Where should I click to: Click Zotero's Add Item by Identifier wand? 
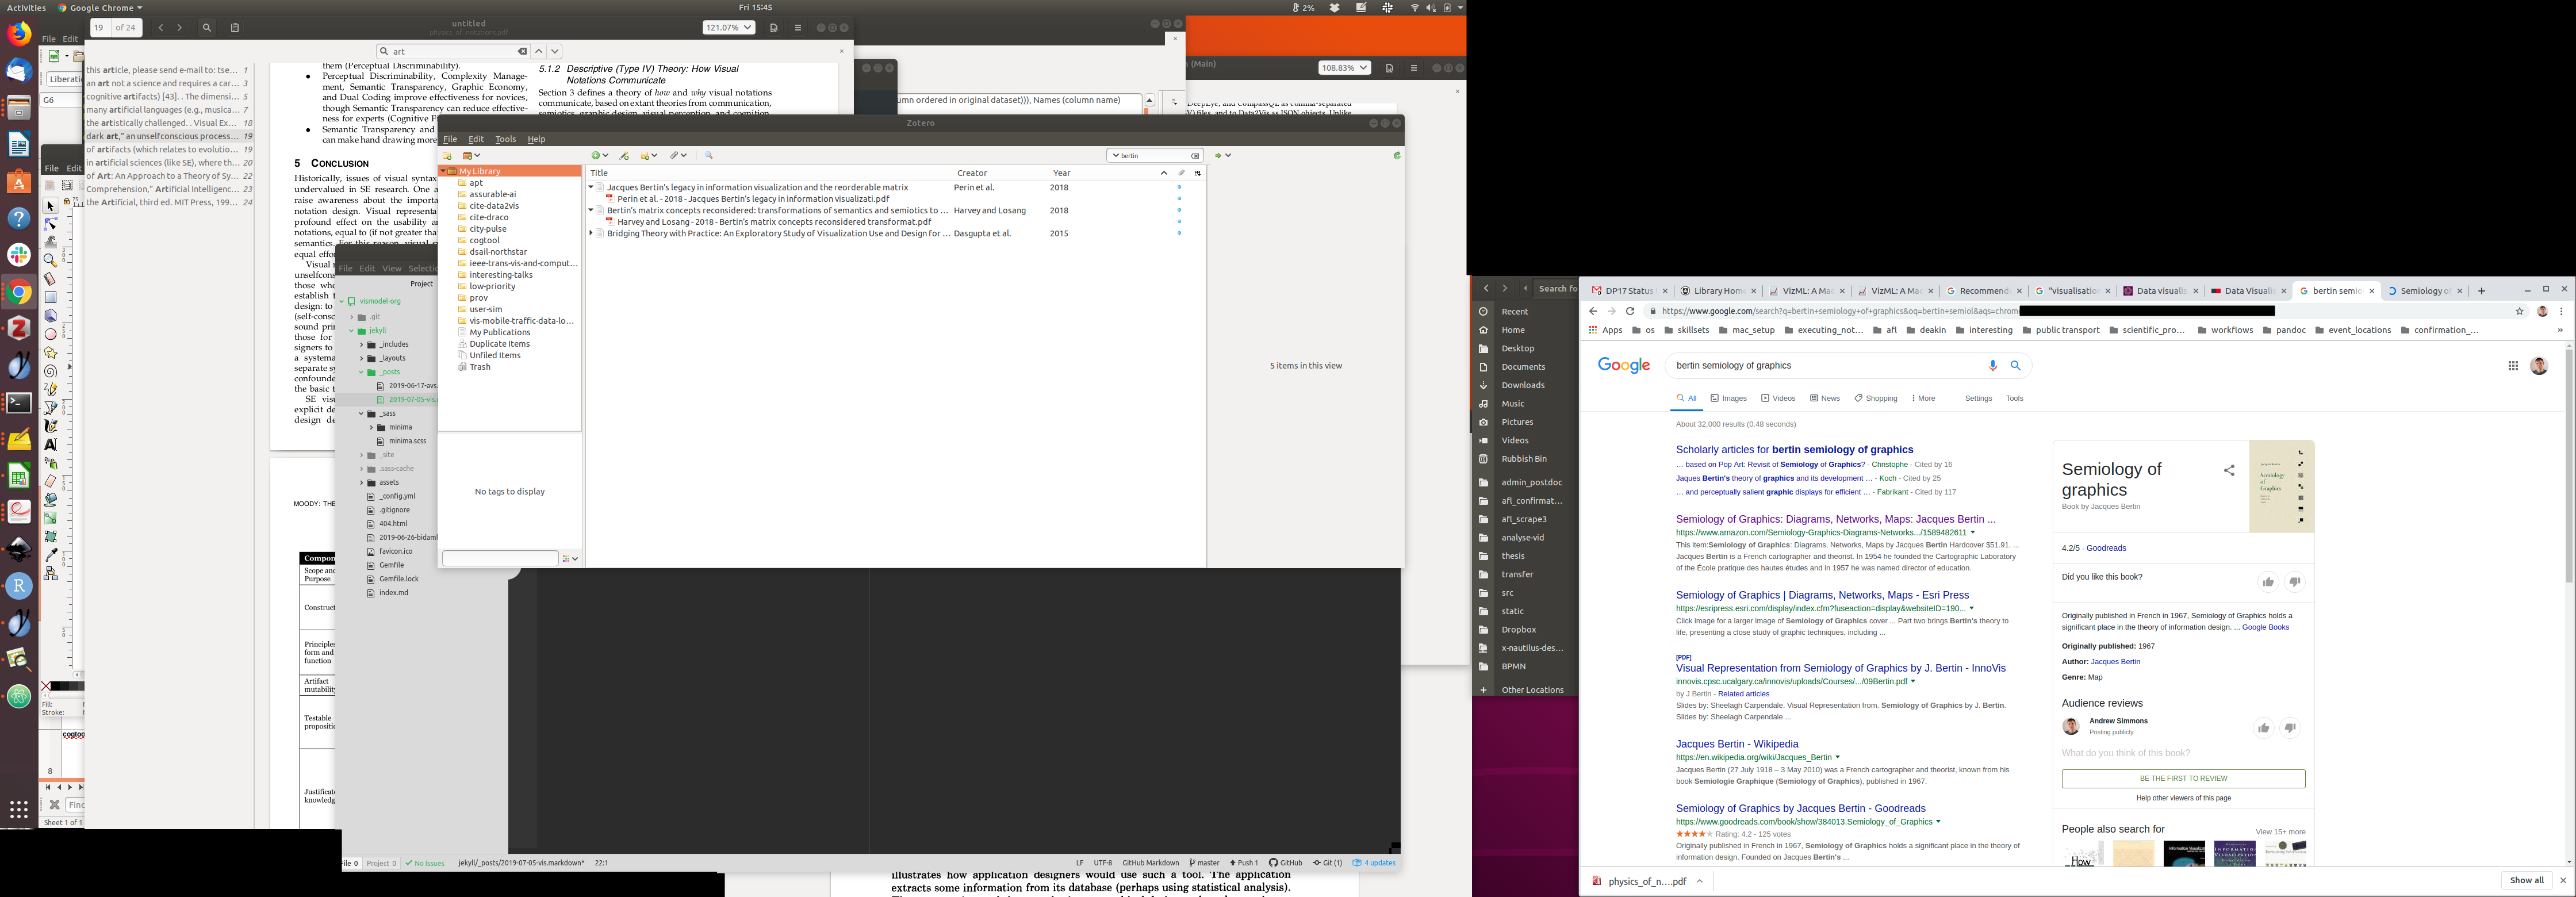click(624, 156)
